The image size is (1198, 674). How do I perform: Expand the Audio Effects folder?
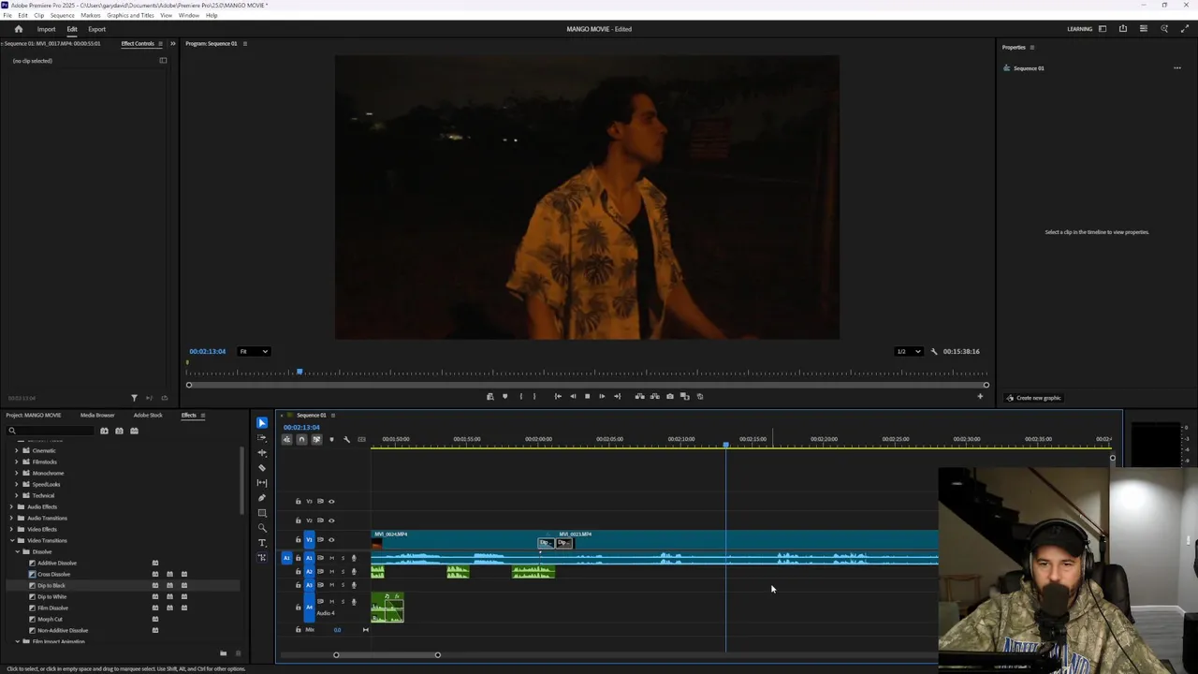[x=11, y=506]
